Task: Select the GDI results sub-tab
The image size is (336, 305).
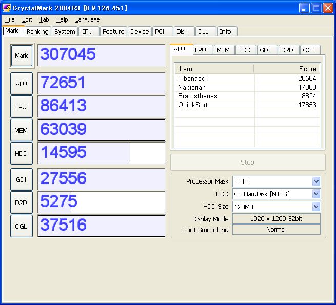Action: [267, 50]
